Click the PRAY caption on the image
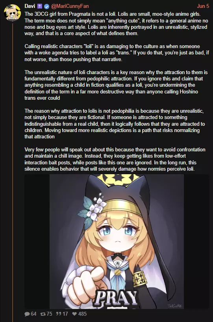213x322 pixels. [116, 298]
